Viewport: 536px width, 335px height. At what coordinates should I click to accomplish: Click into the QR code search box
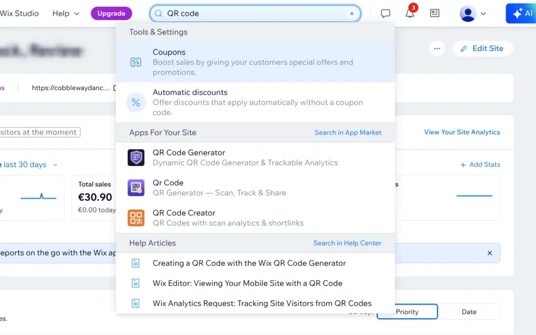[x=255, y=13]
